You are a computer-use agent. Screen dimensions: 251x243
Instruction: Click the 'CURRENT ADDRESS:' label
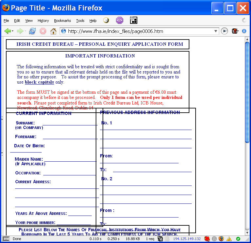33,182
